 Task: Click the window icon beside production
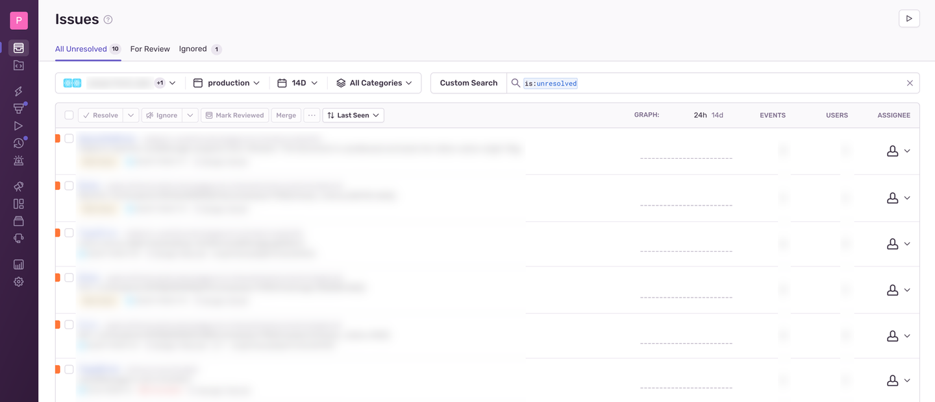(198, 83)
